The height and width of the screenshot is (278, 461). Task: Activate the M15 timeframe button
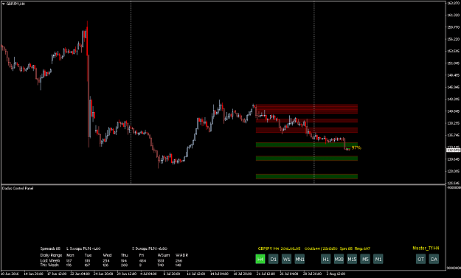pyautogui.click(x=352, y=259)
